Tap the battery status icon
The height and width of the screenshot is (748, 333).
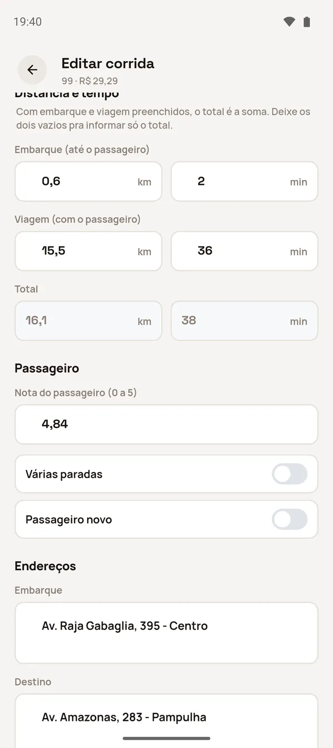tap(306, 22)
